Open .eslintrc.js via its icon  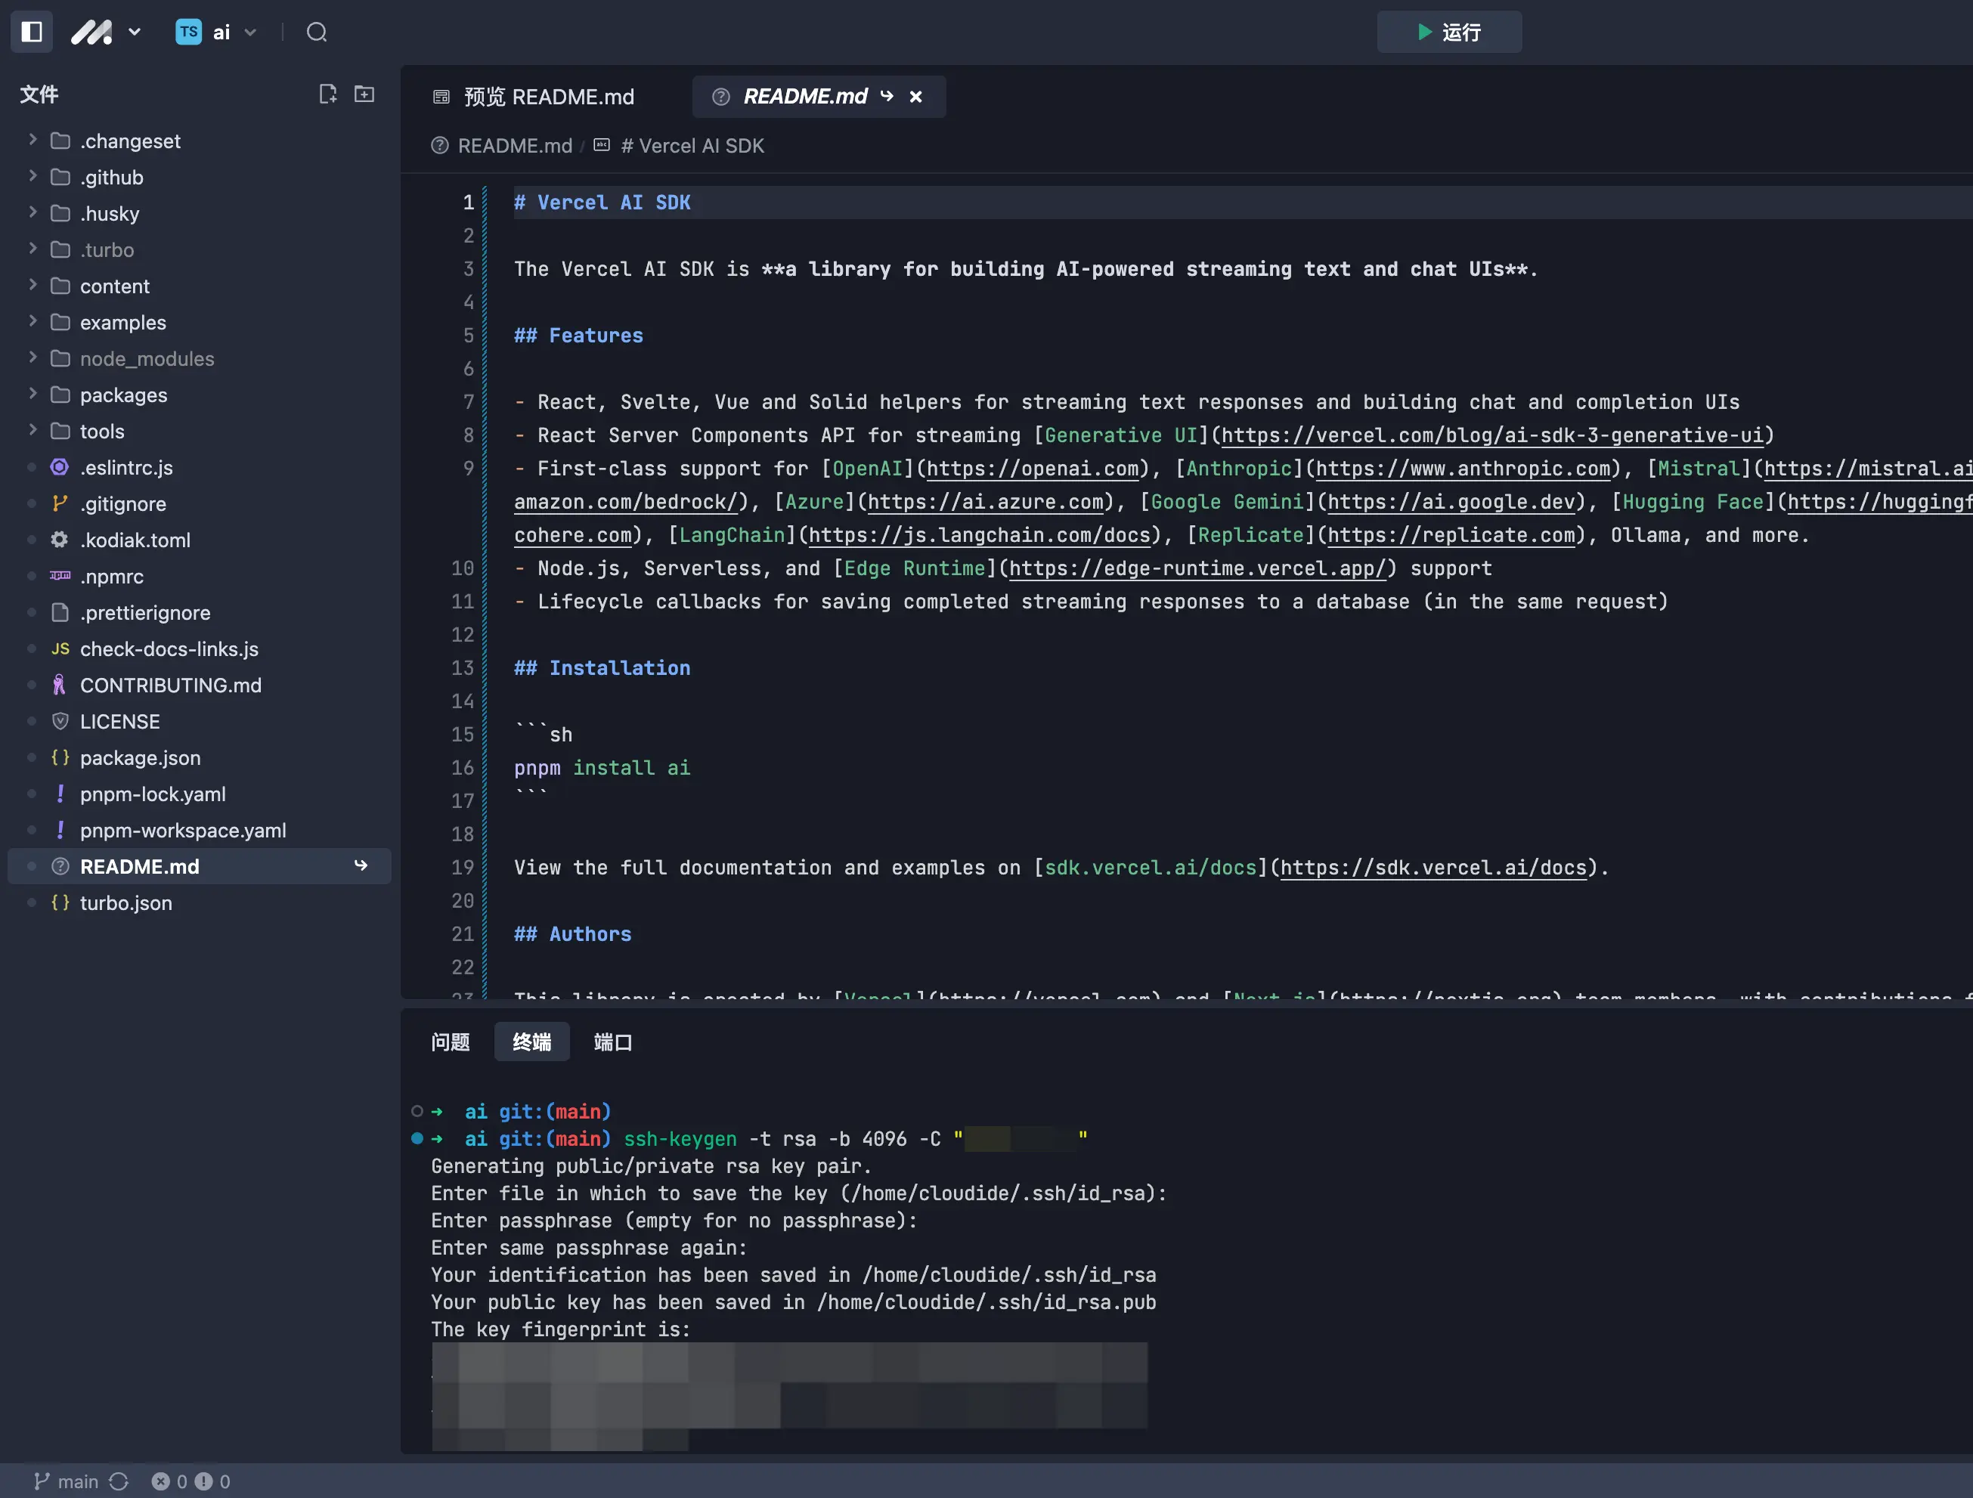(60, 467)
